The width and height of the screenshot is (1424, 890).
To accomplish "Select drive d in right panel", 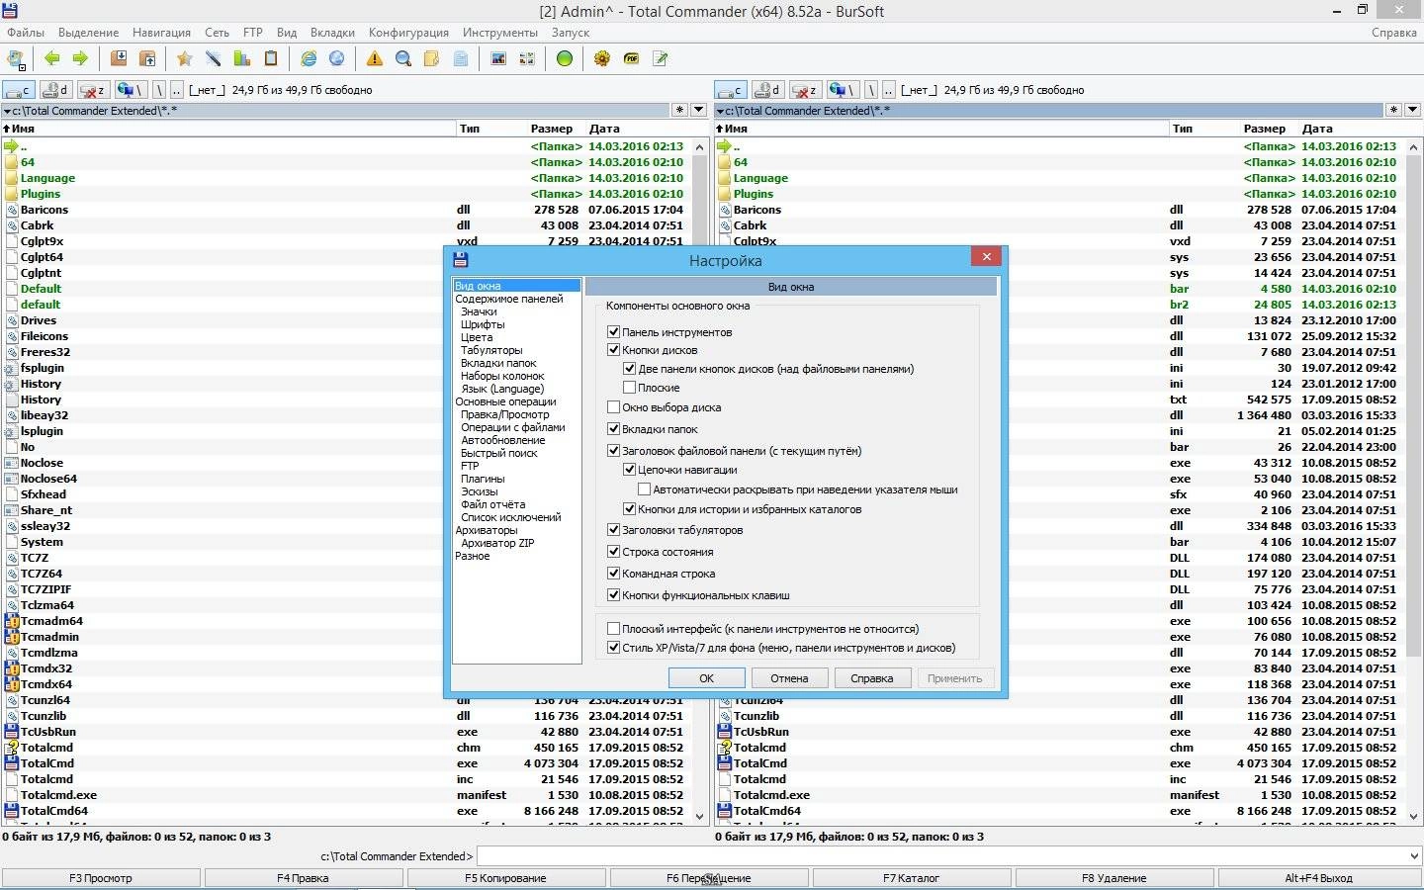I will click(x=767, y=90).
